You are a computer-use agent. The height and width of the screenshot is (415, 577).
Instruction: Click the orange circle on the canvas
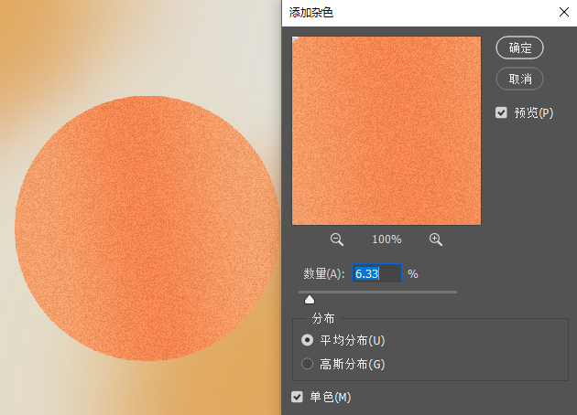pos(147,228)
